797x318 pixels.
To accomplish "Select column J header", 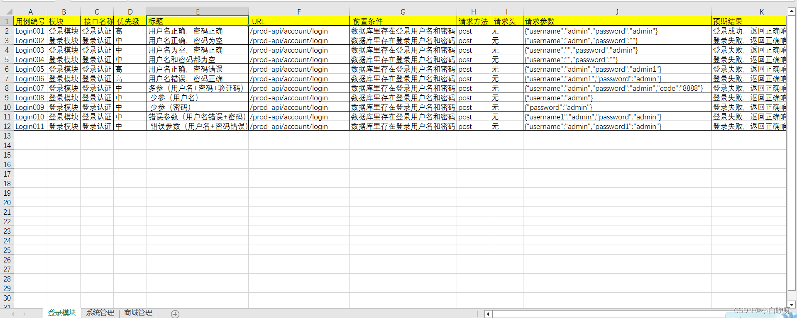I will pos(617,12).
